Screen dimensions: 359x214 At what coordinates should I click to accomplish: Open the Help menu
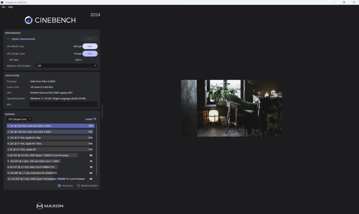[x=10, y=7]
